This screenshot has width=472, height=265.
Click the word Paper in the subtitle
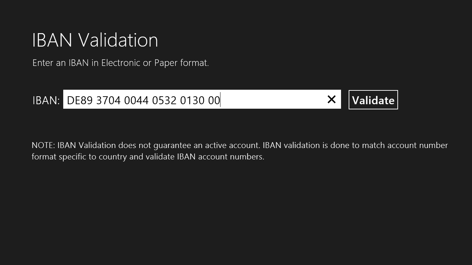tap(166, 63)
